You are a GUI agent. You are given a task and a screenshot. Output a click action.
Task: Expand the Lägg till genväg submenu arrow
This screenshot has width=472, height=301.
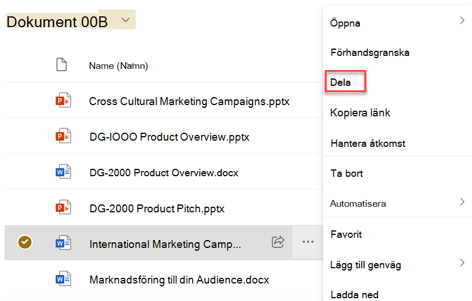coord(462,263)
